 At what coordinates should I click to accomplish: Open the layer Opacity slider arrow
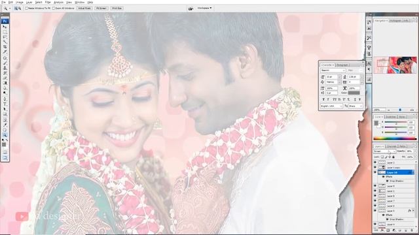point(415,151)
